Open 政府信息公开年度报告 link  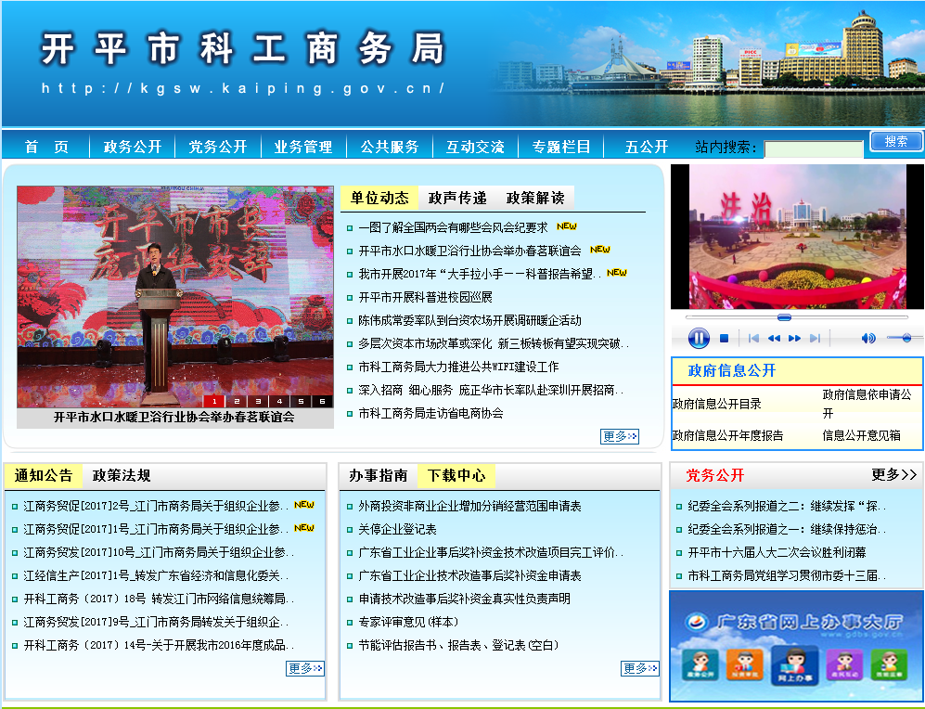point(728,435)
